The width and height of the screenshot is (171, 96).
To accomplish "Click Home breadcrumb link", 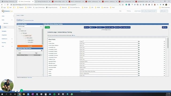I will pyautogui.click(x=18, y=15).
